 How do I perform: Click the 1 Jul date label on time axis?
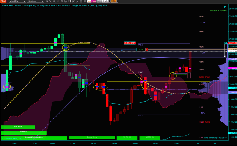coord(197,143)
